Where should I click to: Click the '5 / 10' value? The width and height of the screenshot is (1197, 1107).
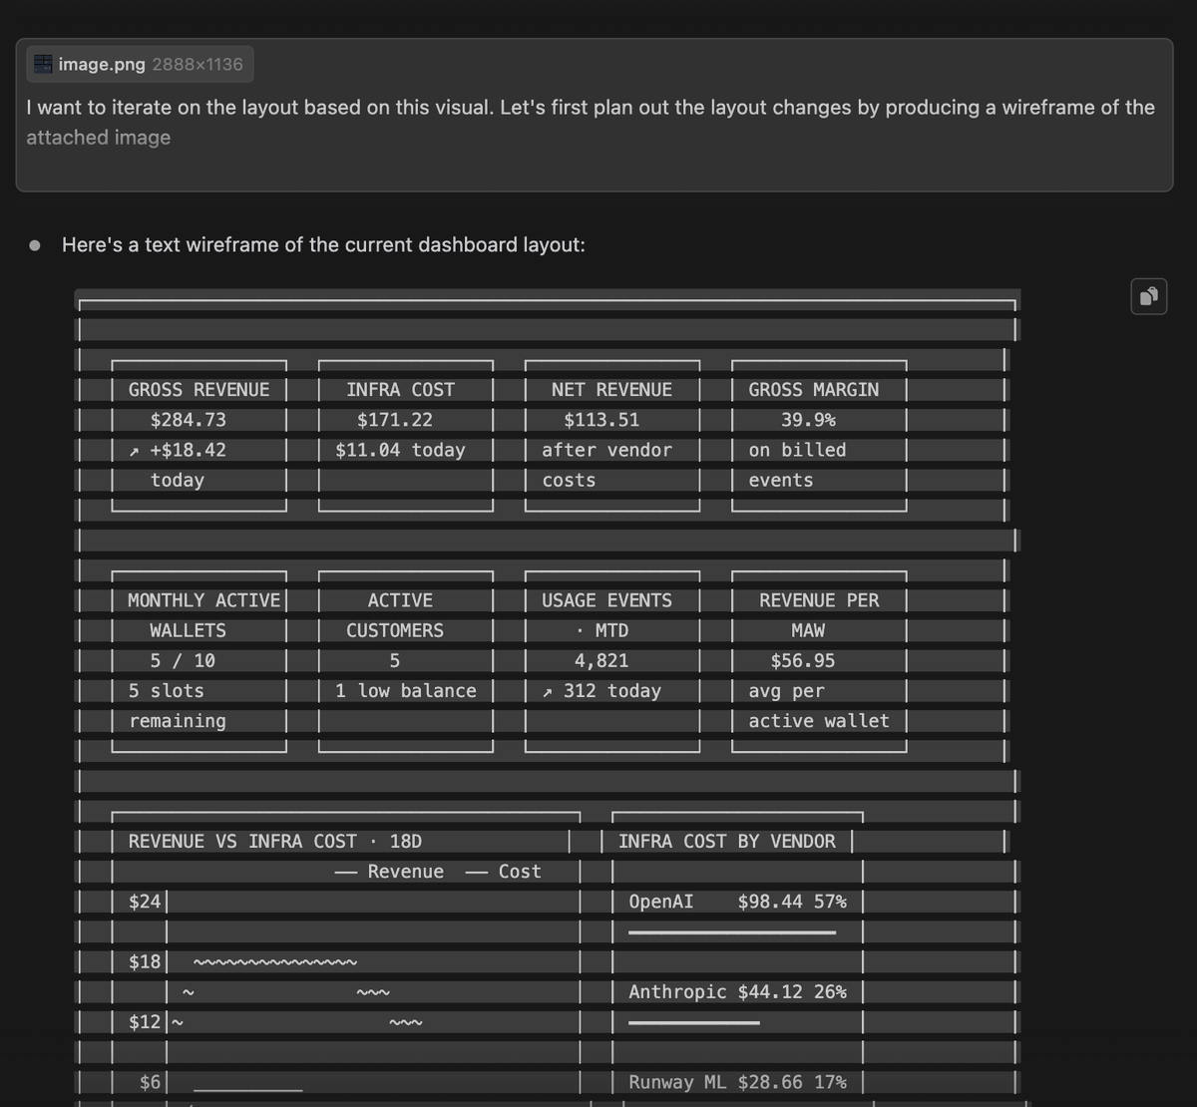[x=183, y=660]
